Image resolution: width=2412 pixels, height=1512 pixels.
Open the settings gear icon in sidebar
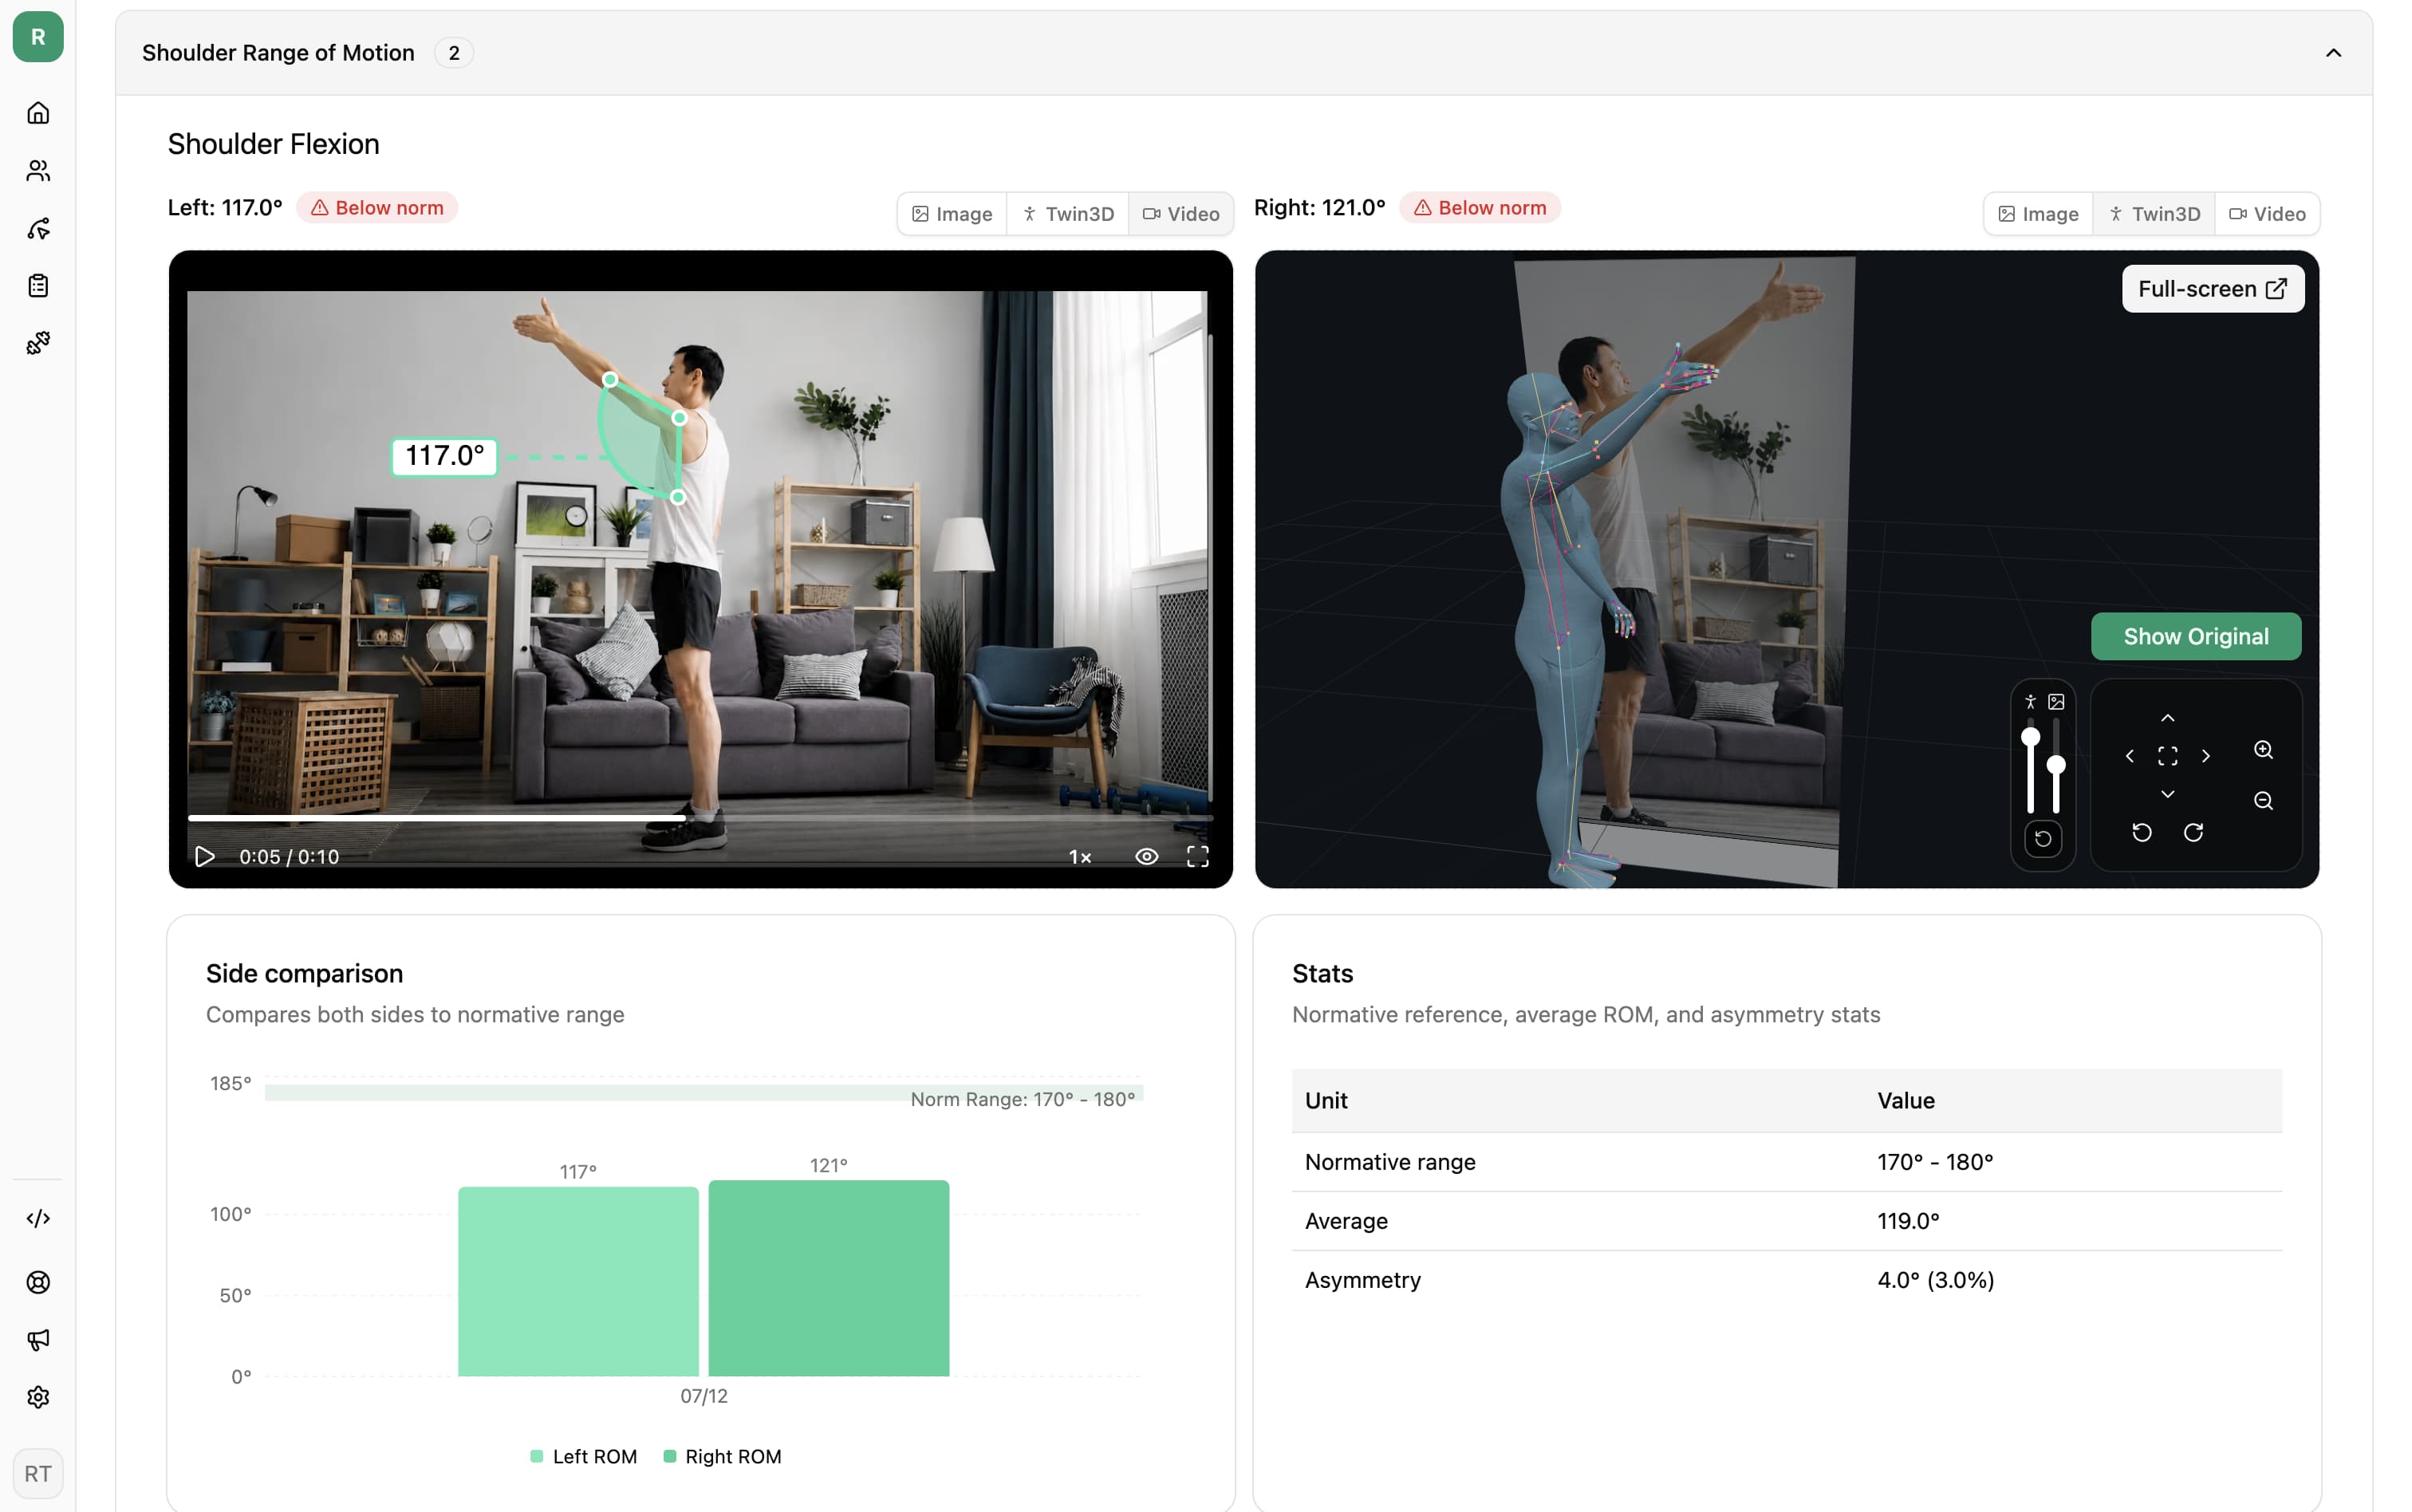38,1397
